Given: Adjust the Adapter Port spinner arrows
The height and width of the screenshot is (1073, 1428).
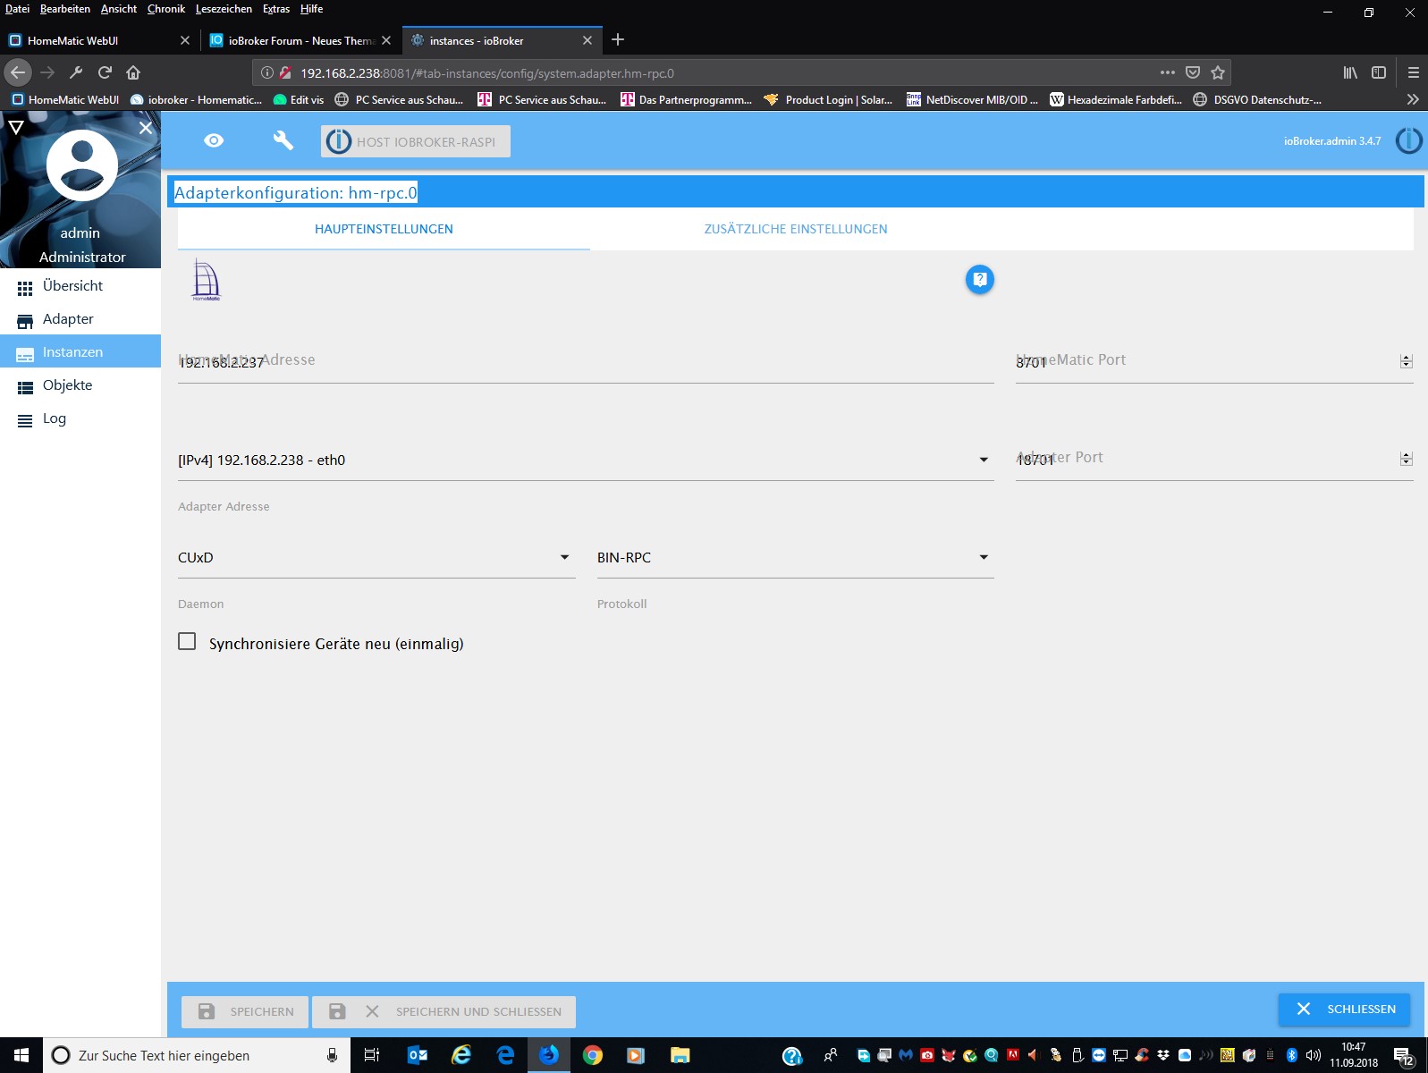Looking at the screenshot, I should point(1406,459).
